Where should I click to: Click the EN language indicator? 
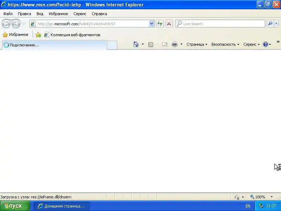(x=248, y=206)
